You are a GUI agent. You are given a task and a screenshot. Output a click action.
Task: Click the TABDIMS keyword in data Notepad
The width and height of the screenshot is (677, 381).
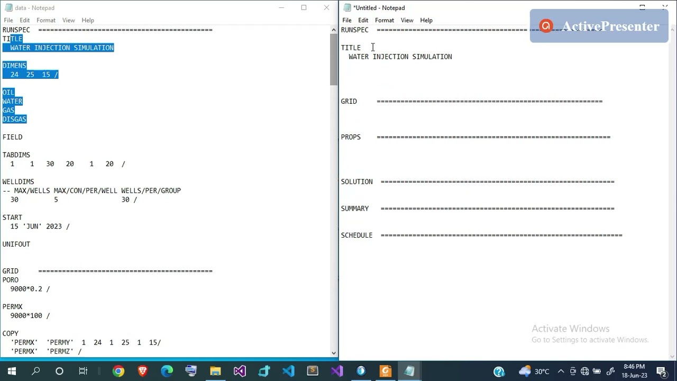click(x=16, y=155)
